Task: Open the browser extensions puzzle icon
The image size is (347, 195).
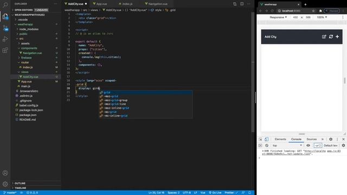Action: pos(320,11)
